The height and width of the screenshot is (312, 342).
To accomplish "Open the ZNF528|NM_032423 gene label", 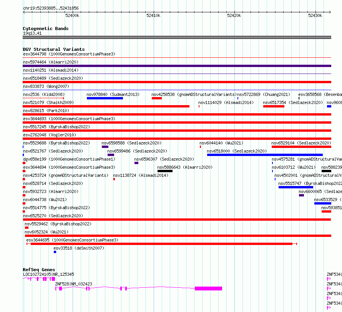I will point(73,284).
